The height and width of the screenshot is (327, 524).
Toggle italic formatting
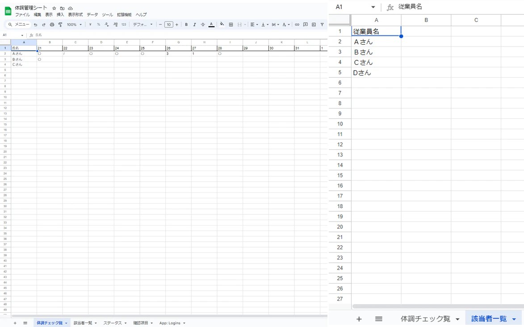click(x=194, y=25)
